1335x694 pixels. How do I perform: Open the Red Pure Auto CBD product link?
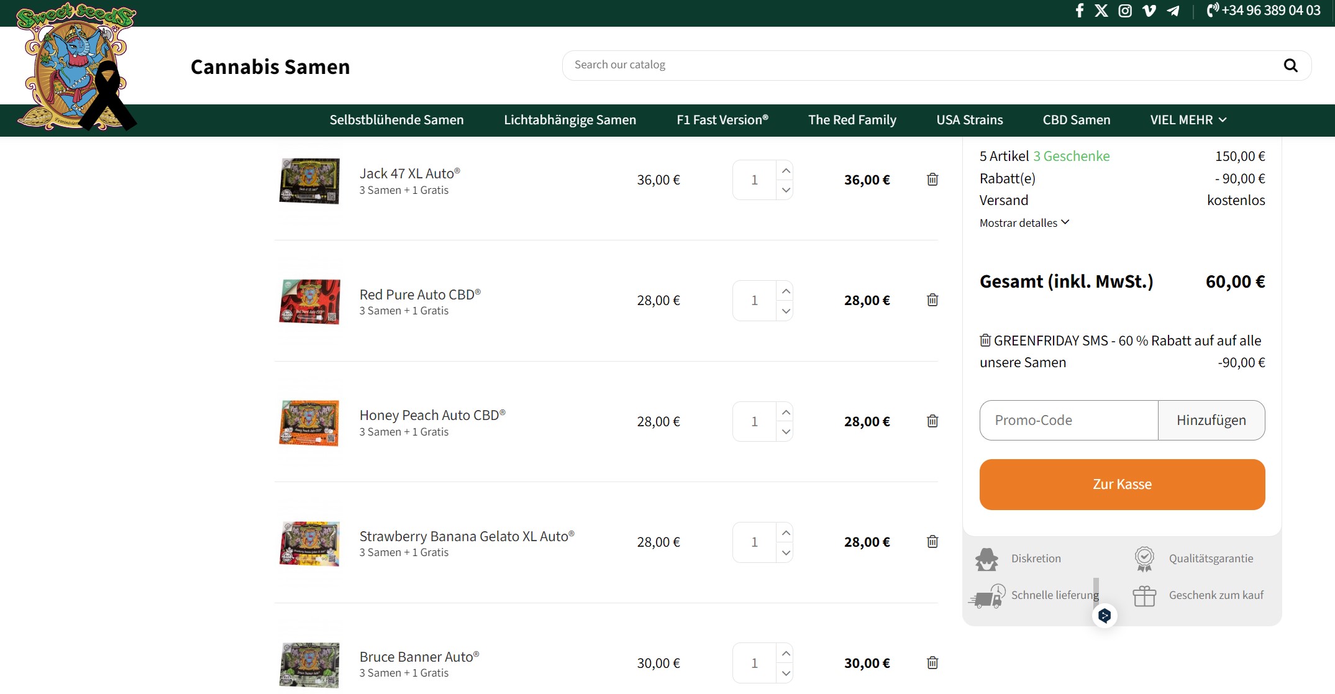pos(420,294)
